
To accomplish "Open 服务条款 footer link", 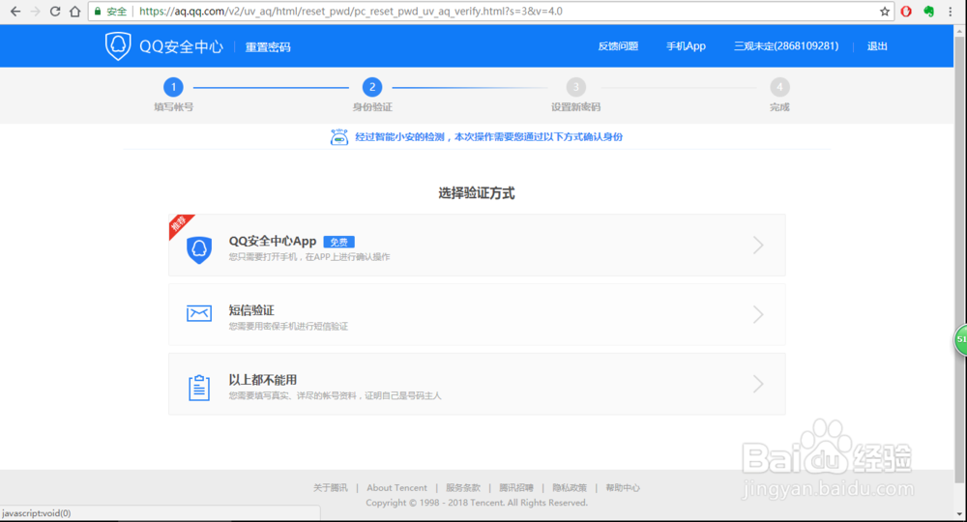I will [462, 487].
